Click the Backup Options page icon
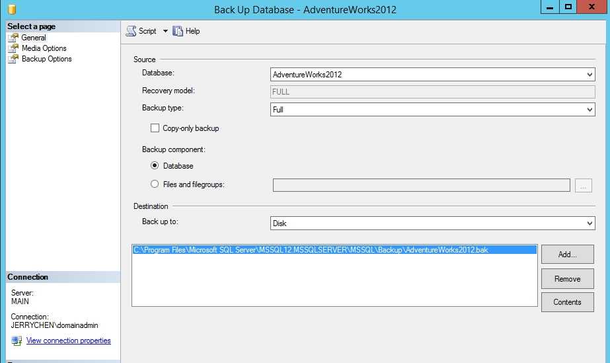610x363 pixels. point(13,59)
